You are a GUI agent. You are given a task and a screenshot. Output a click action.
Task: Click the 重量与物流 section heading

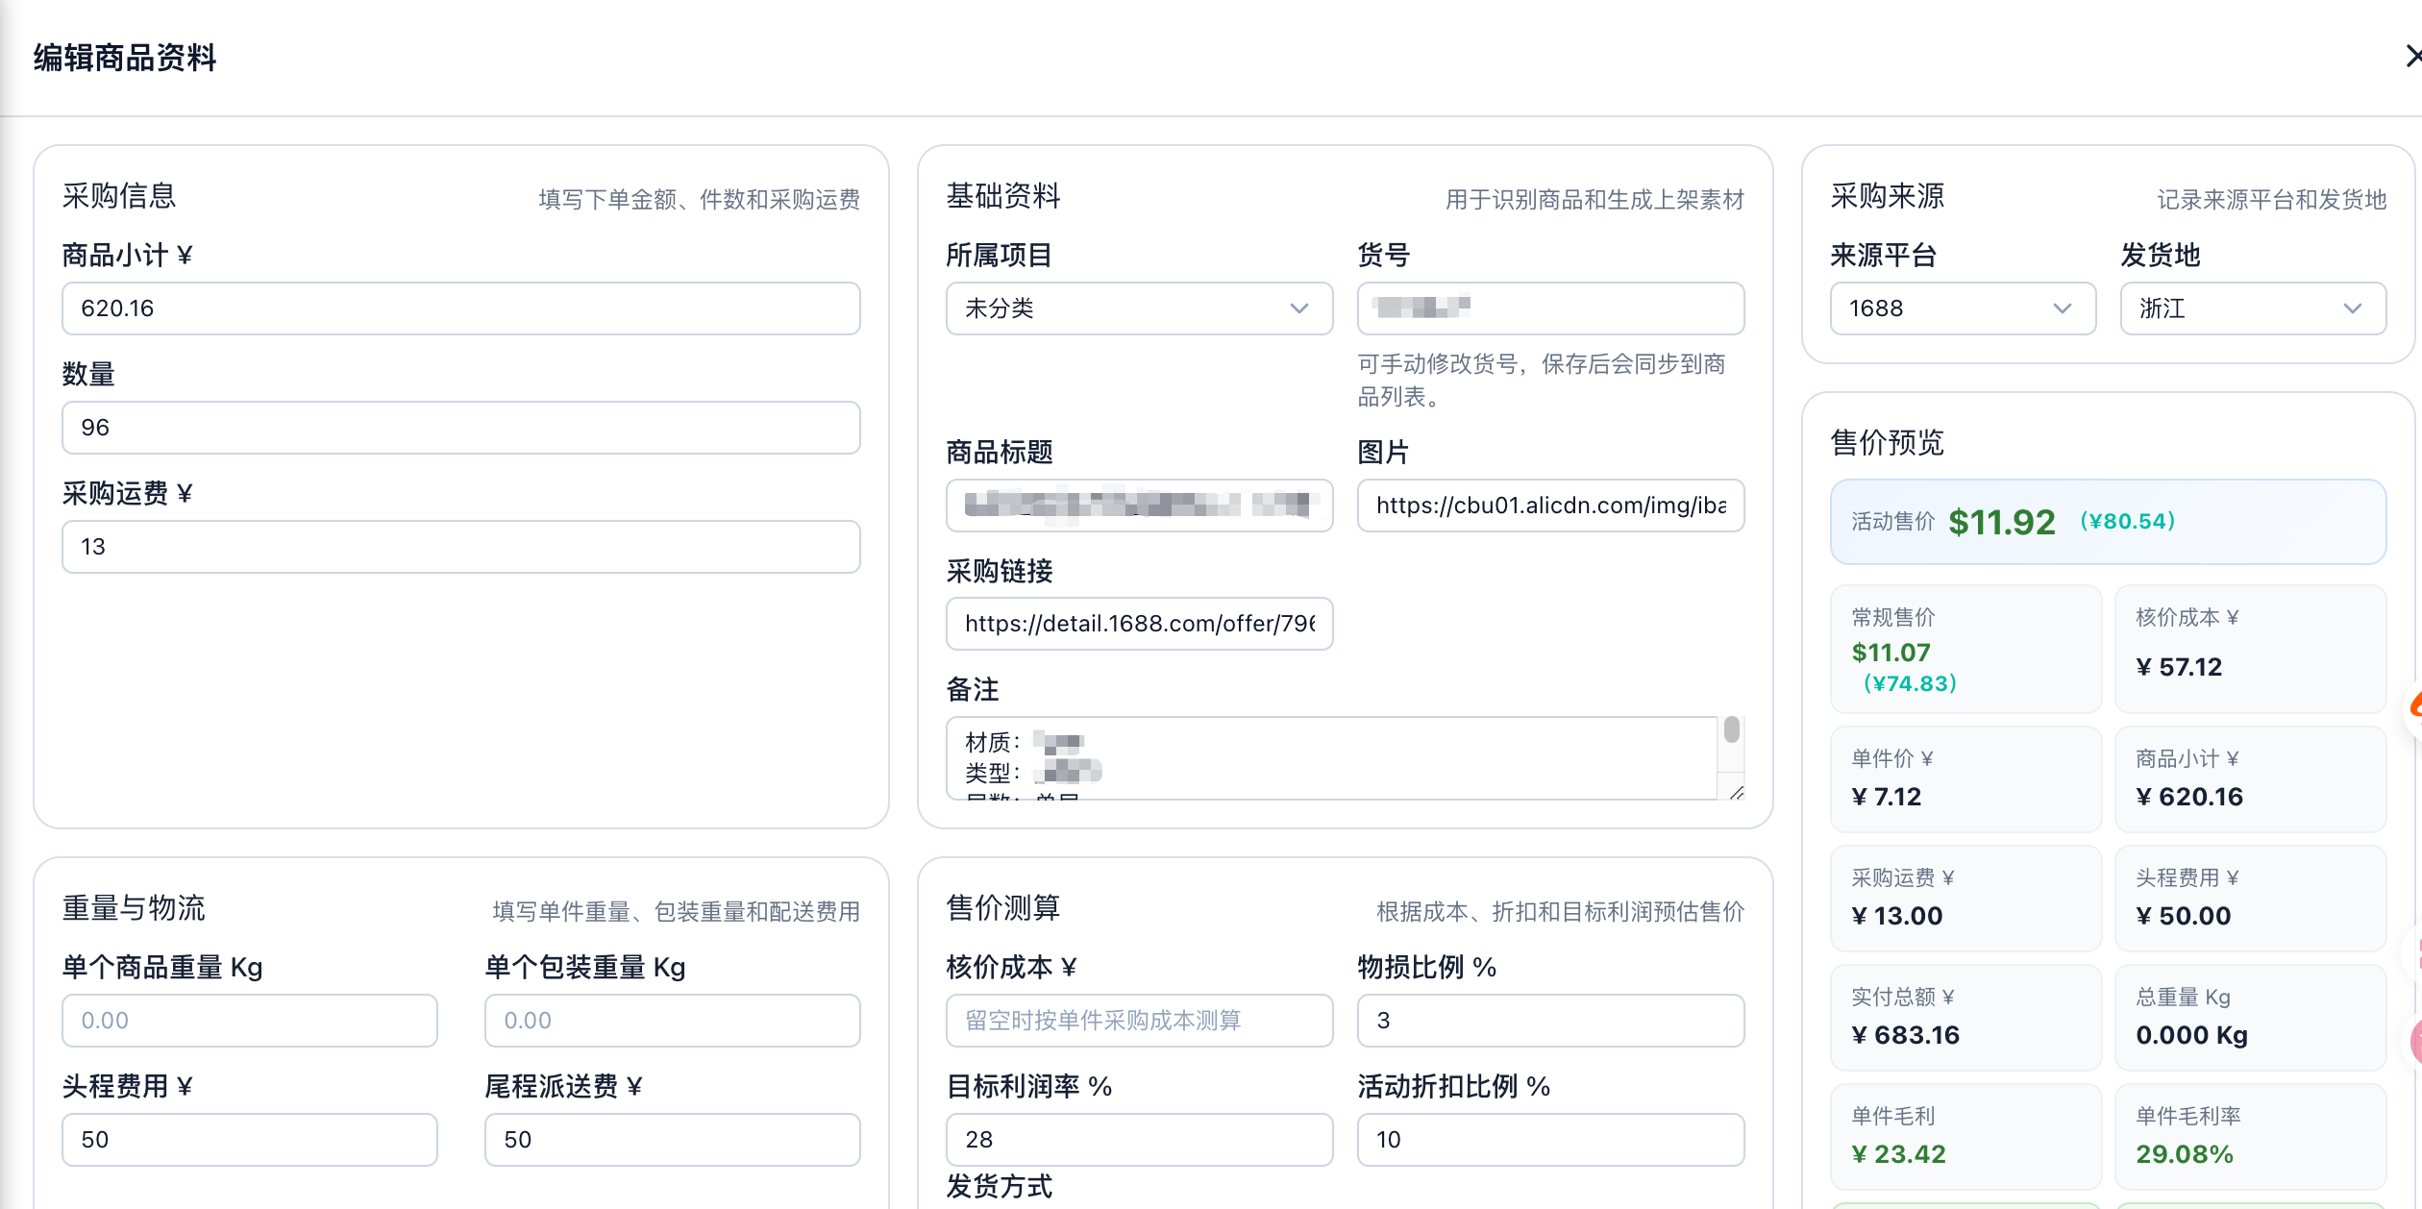coord(134,908)
